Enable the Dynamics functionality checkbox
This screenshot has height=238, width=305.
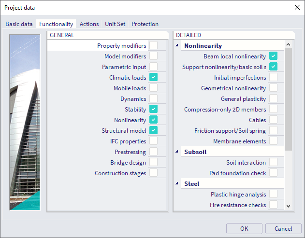coord(153,99)
